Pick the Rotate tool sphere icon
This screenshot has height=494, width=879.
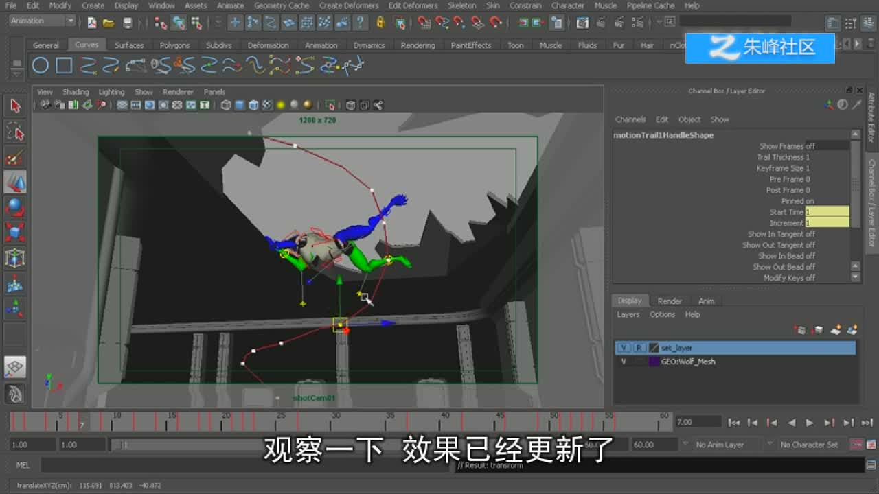coord(15,207)
